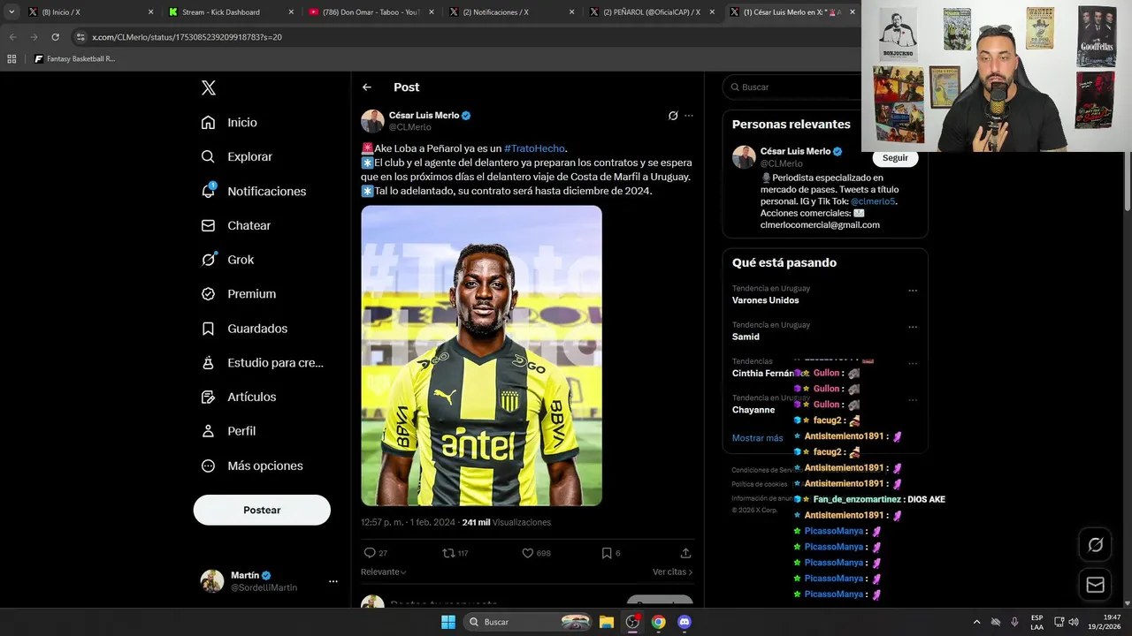
Task: Open the Ake Loba Peñarol image
Action: pyautogui.click(x=481, y=355)
